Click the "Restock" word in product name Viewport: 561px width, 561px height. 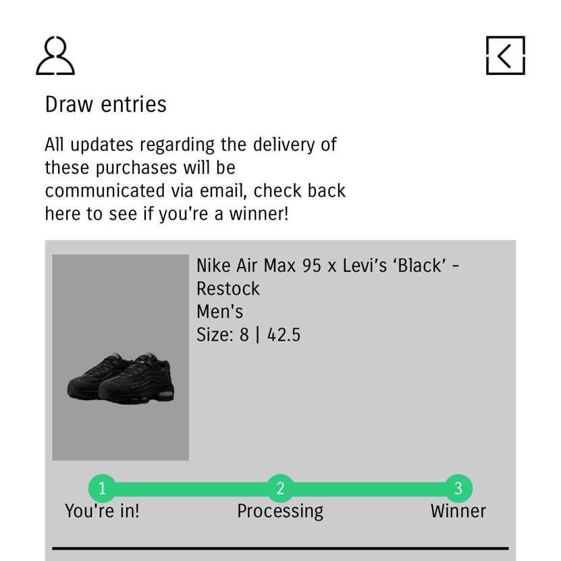pyautogui.click(x=228, y=289)
